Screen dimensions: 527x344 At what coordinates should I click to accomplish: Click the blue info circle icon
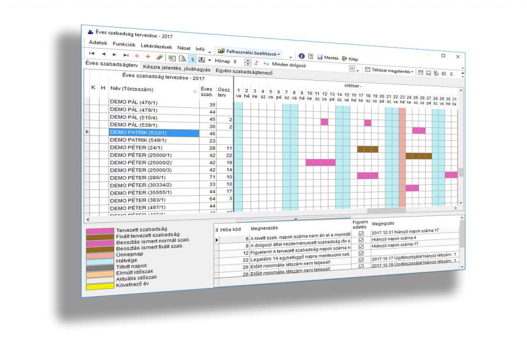302,56
